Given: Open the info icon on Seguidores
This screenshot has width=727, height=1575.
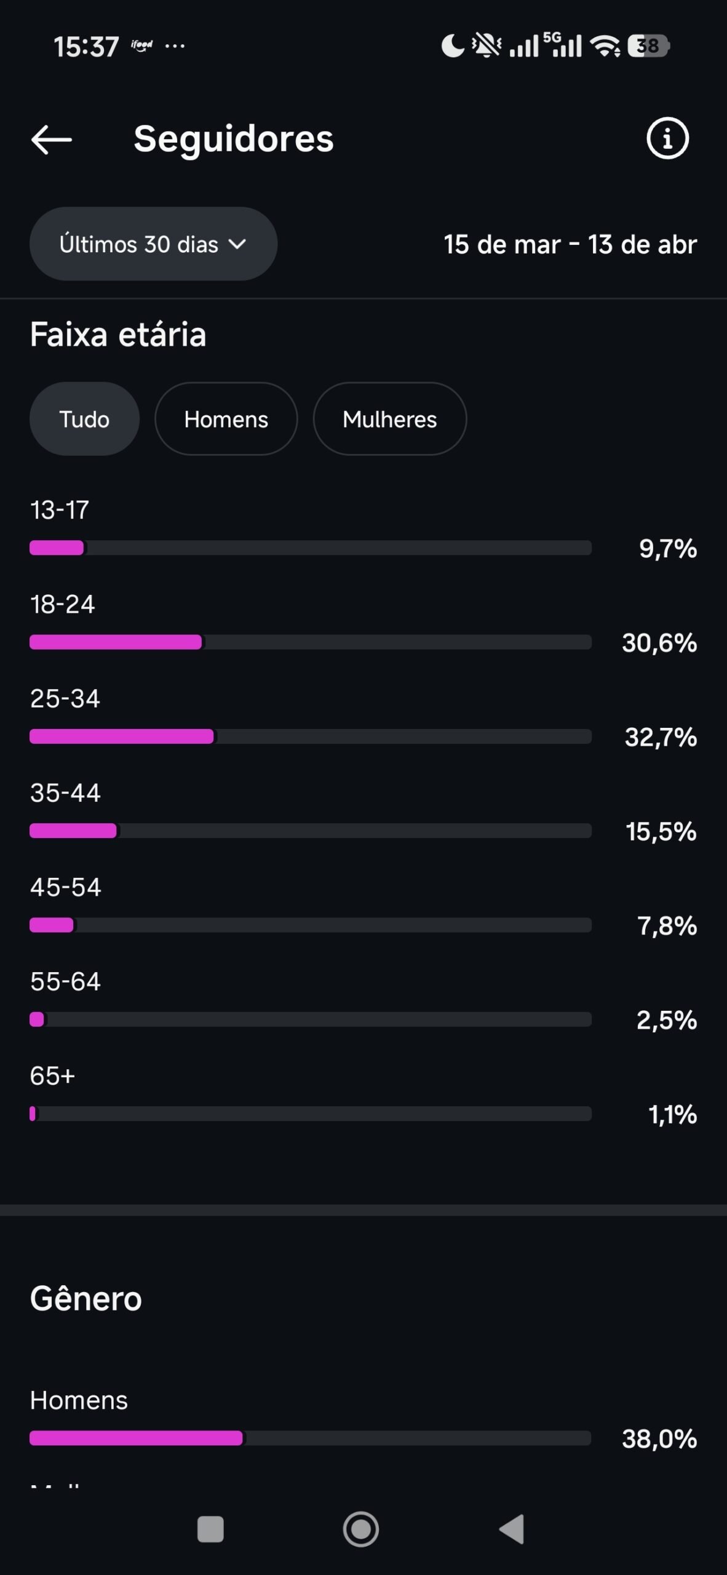Looking at the screenshot, I should click(667, 138).
